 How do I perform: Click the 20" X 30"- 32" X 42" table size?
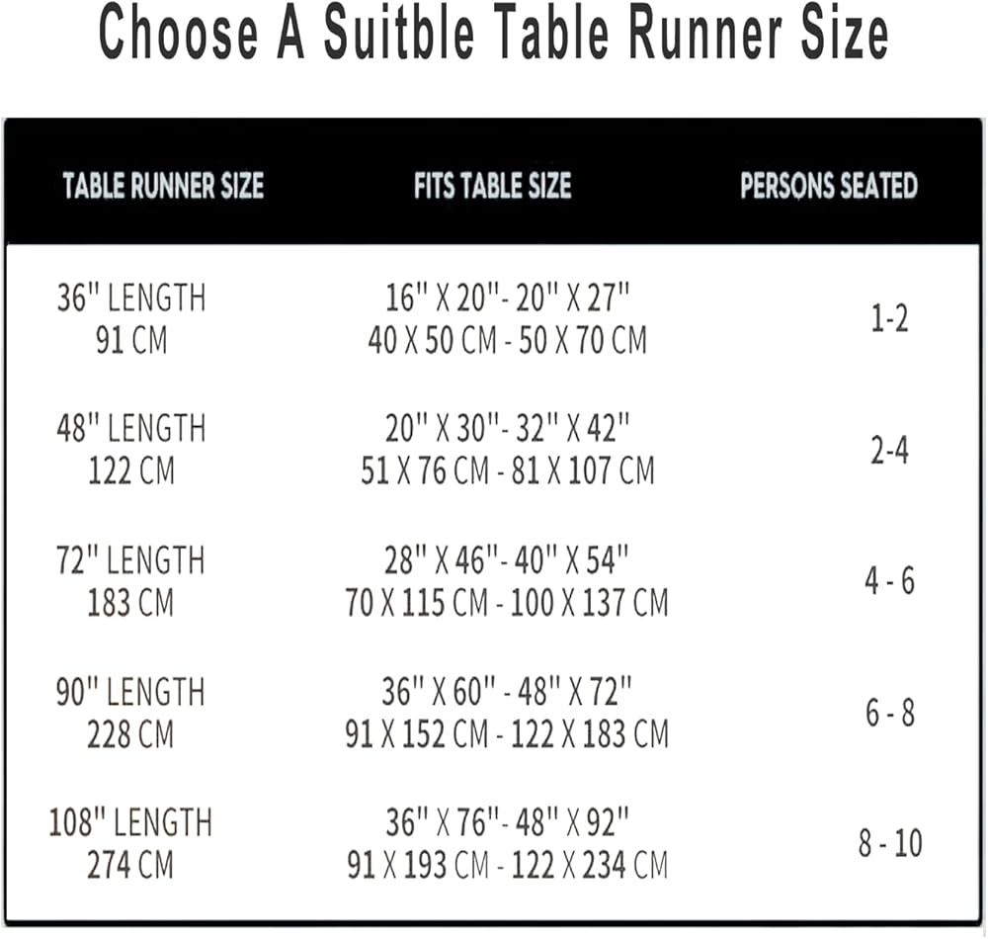pyautogui.click(x=507, y=429)
